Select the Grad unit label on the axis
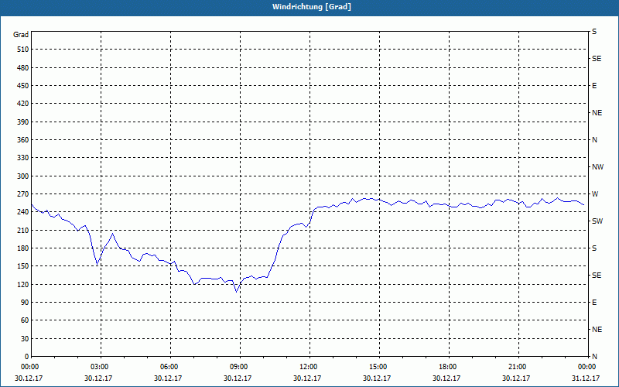 pyautogui.click(x=21, y=35)
